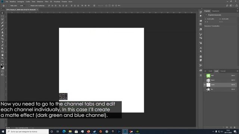Select the Rosso channel row
This screenshot has width=239, height=134.
pos(220,80)
